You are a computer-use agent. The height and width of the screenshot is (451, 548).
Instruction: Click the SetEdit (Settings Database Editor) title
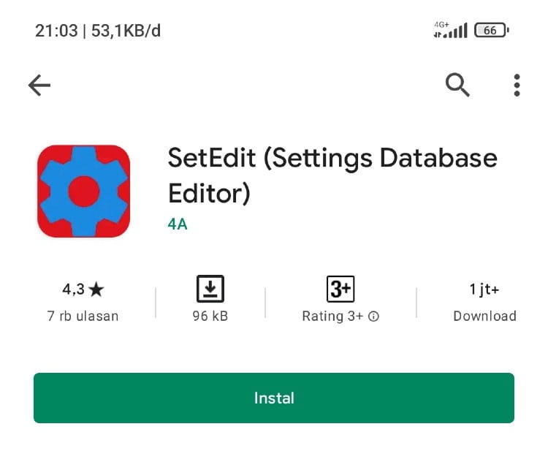coord(332,175)
